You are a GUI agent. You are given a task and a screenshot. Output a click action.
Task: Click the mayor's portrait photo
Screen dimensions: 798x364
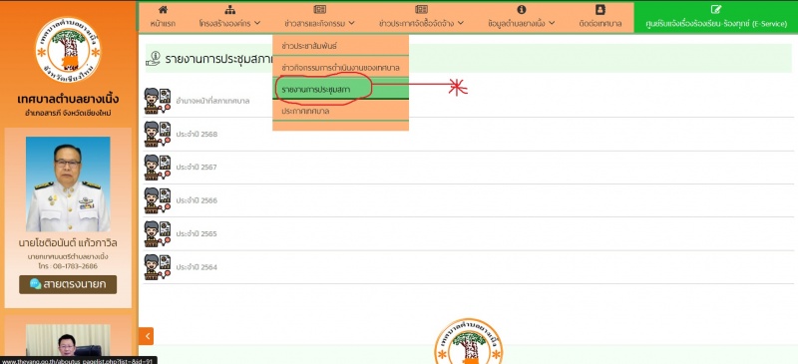click(x=68, y=184)
